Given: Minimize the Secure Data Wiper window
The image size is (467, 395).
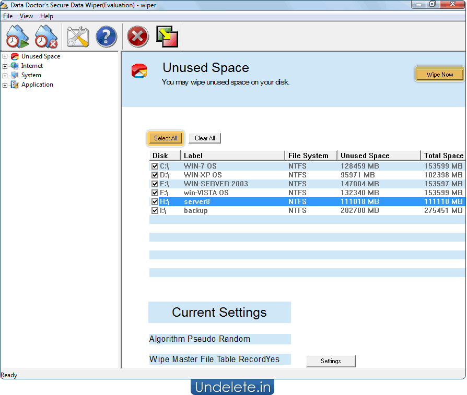Looking at the screenshot, I should click(x=419, y=4).
